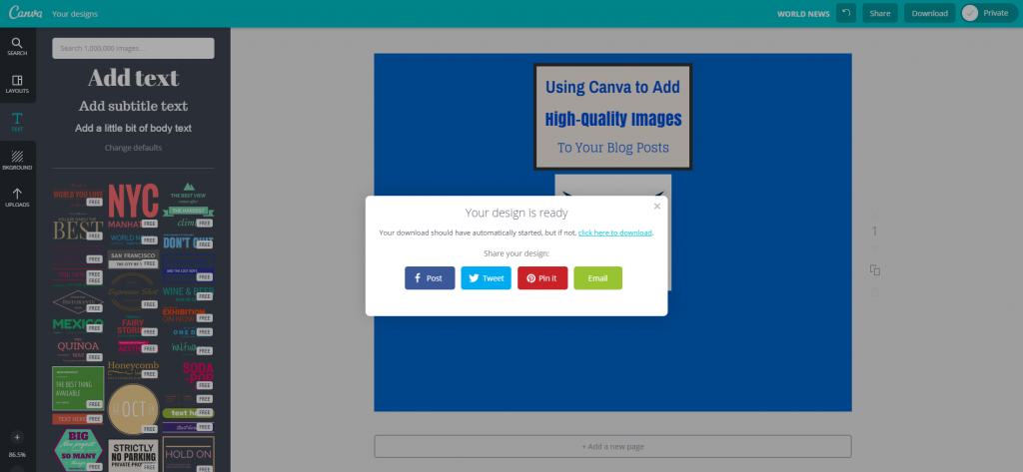This screenshot has height=472, width=1023.
Task: Click the 'click here to download' link
Action: pyautogui.click(x=614, y=233)
